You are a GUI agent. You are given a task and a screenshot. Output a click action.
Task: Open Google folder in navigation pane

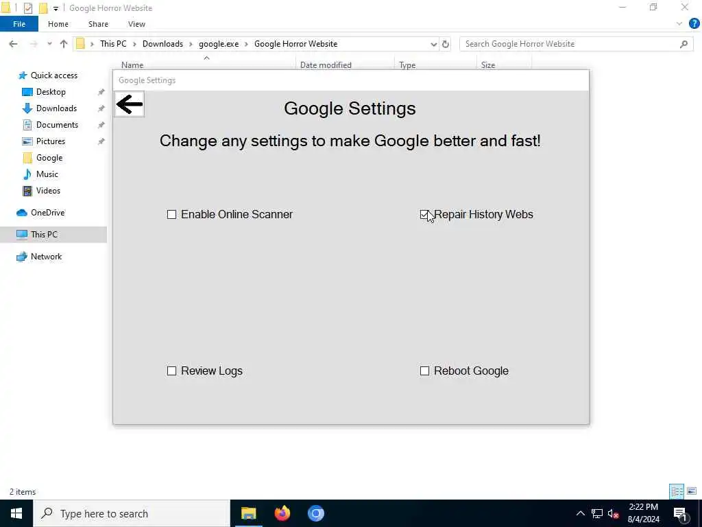[x=49, y=158]
